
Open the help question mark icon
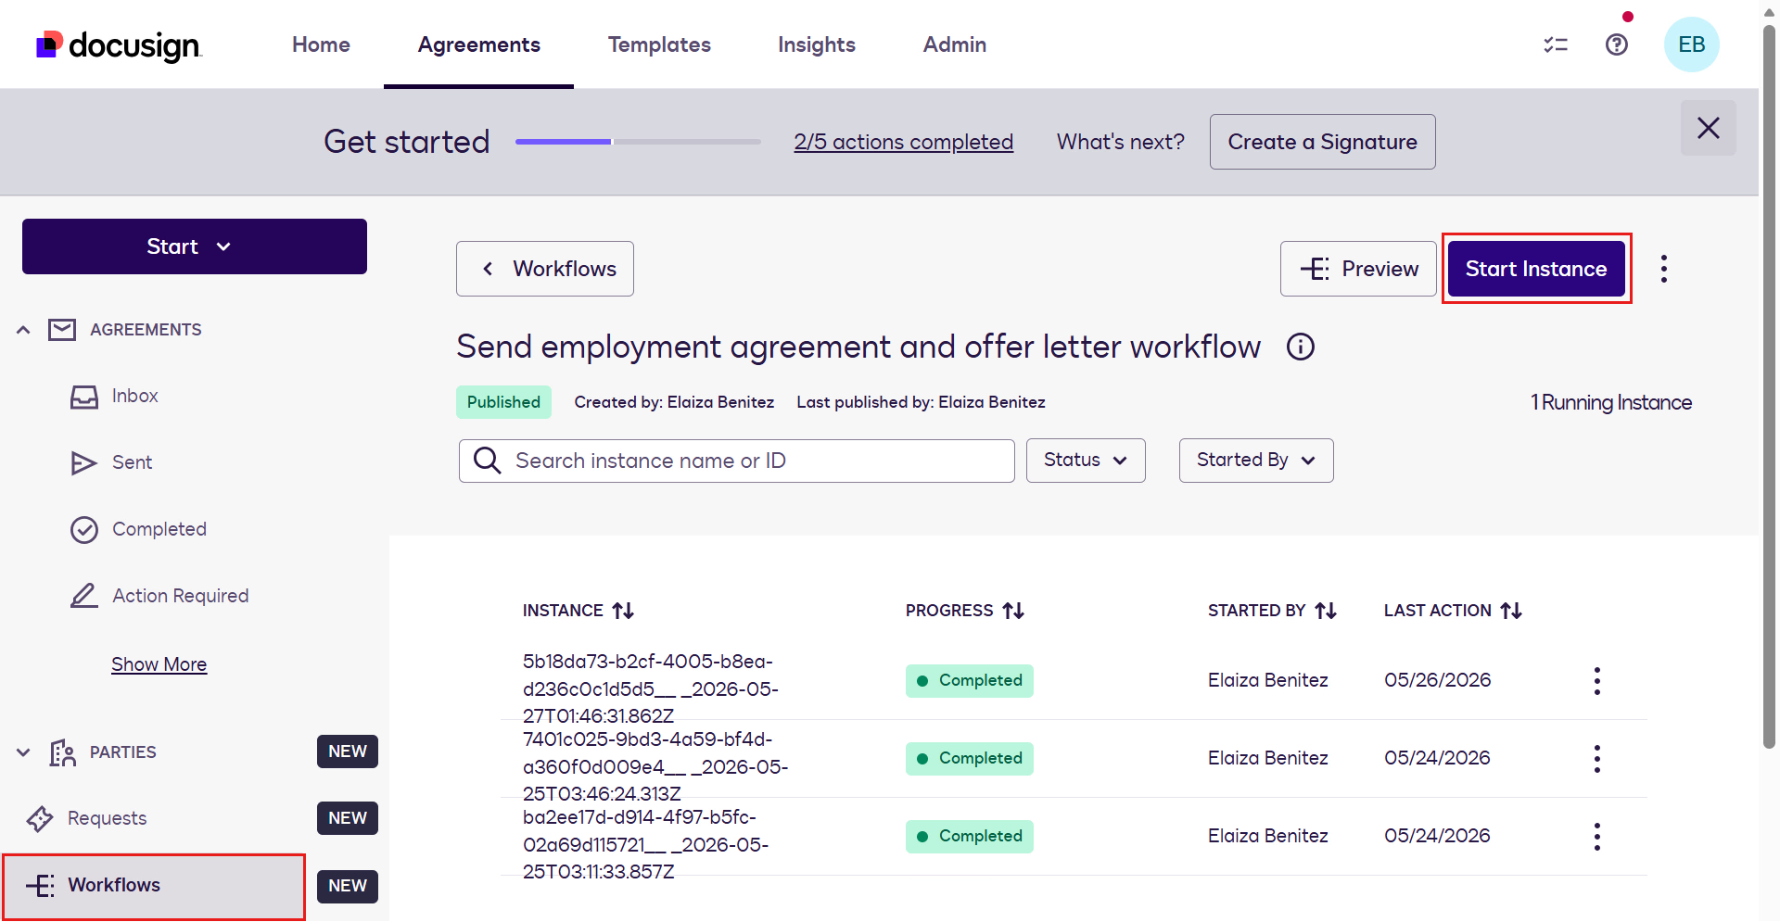1617,44
